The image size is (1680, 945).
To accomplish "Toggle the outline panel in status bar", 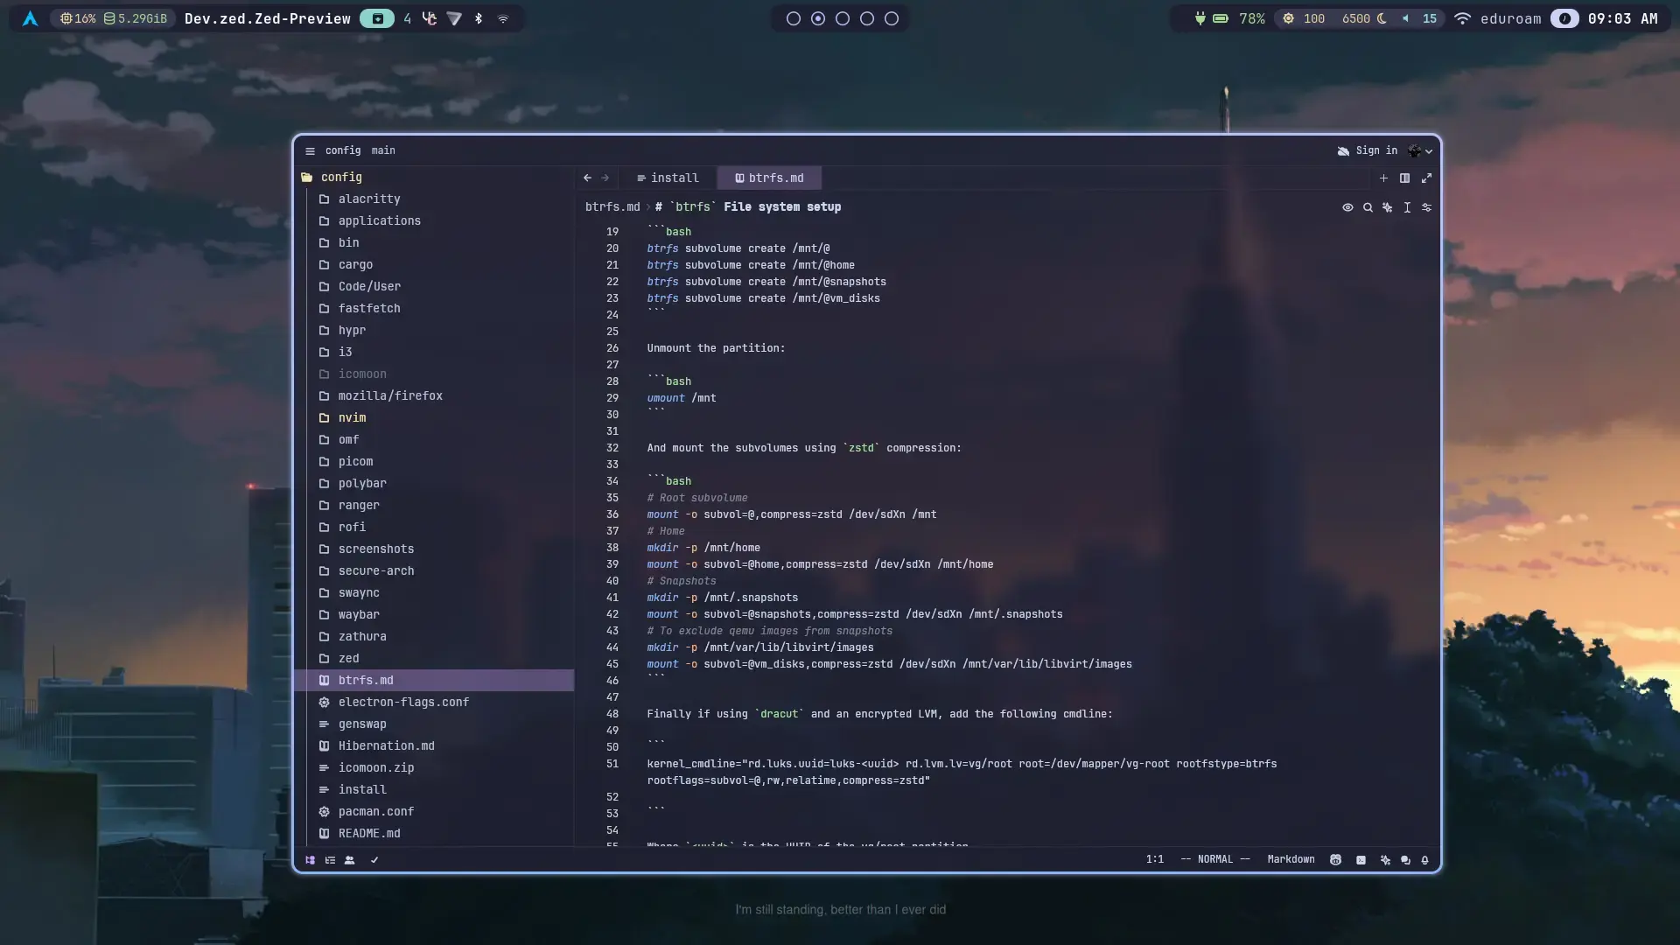I will pos(330,860).
